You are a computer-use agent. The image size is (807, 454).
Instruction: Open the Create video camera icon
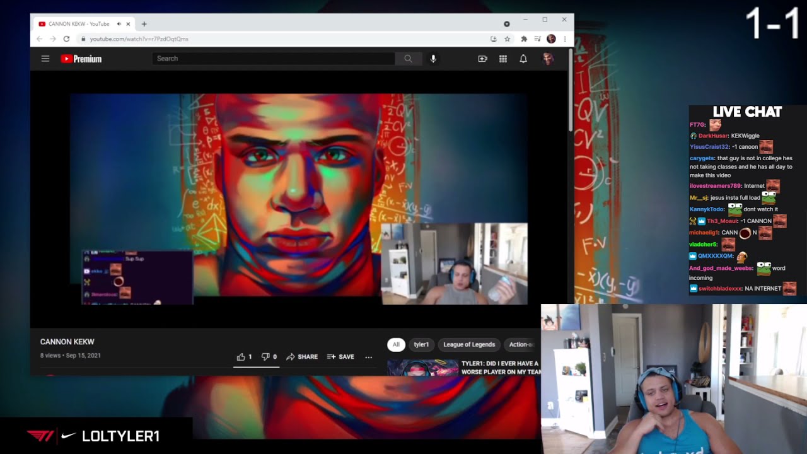pyautogui.click(x=482, y=59)
